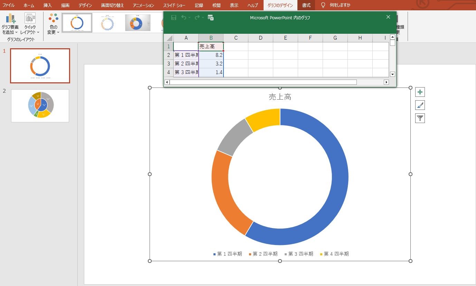Viewport: 476px width, 286px height.
Task: Apply the first chart style thumbnail
Action: (x=77, y=23)
